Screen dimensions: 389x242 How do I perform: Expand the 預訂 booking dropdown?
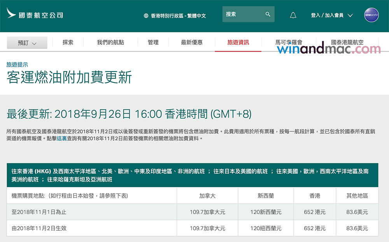point(27,43)
